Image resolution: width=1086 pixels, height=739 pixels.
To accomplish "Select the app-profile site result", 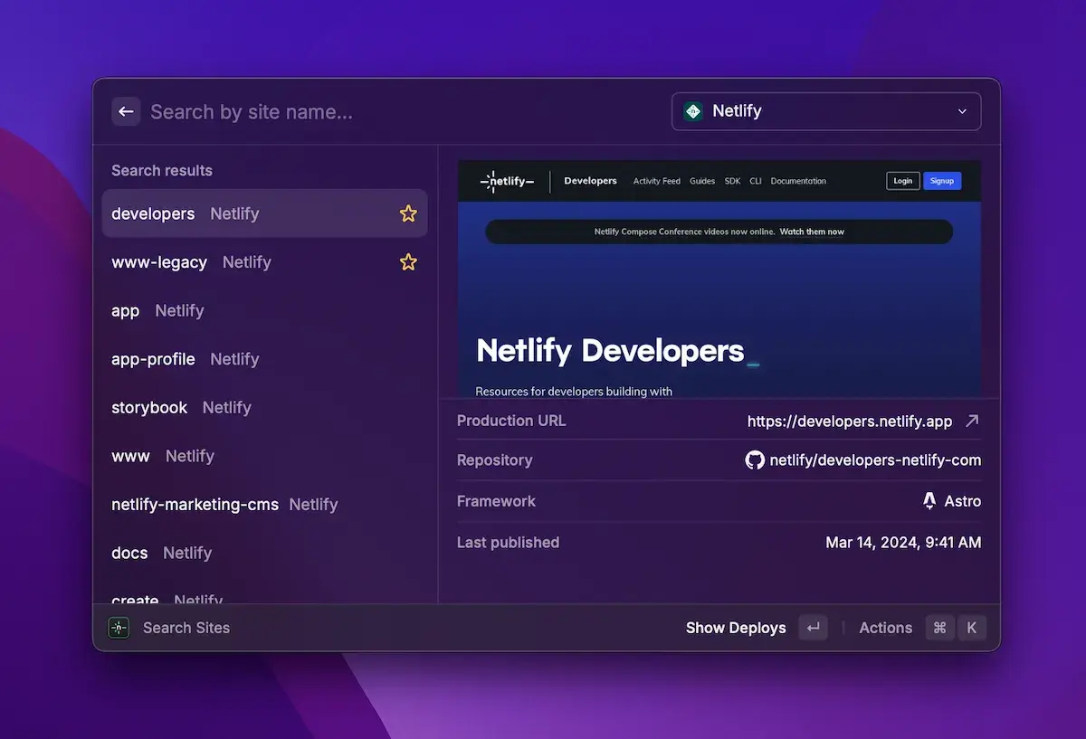I will 264,359.
